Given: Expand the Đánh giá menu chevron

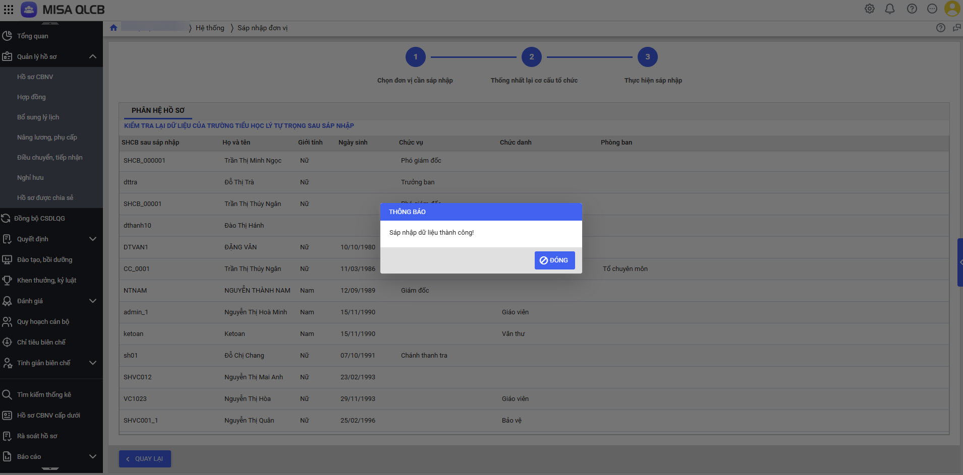Looking at the screenshot, I should 93,301.
